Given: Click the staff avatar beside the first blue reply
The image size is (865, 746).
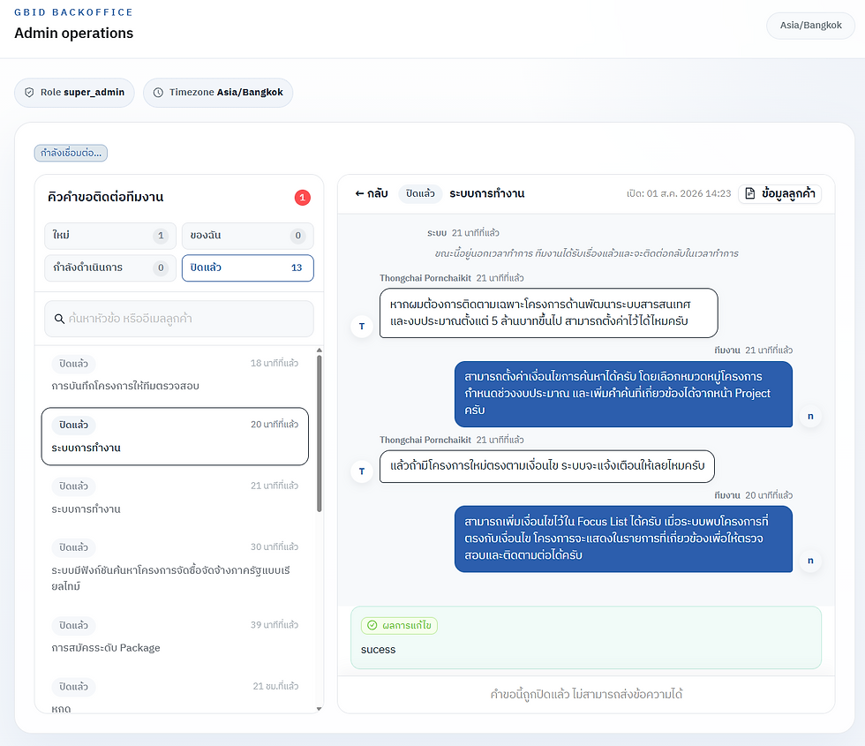Looking at the screenshot, I should coord(810,417).
